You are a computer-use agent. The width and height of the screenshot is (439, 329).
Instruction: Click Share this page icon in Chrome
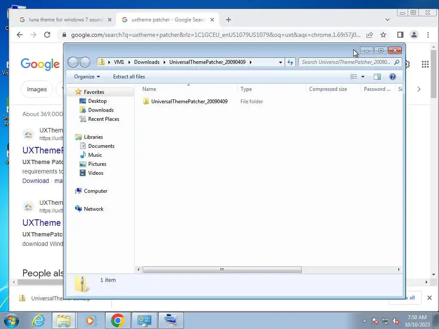370,35
